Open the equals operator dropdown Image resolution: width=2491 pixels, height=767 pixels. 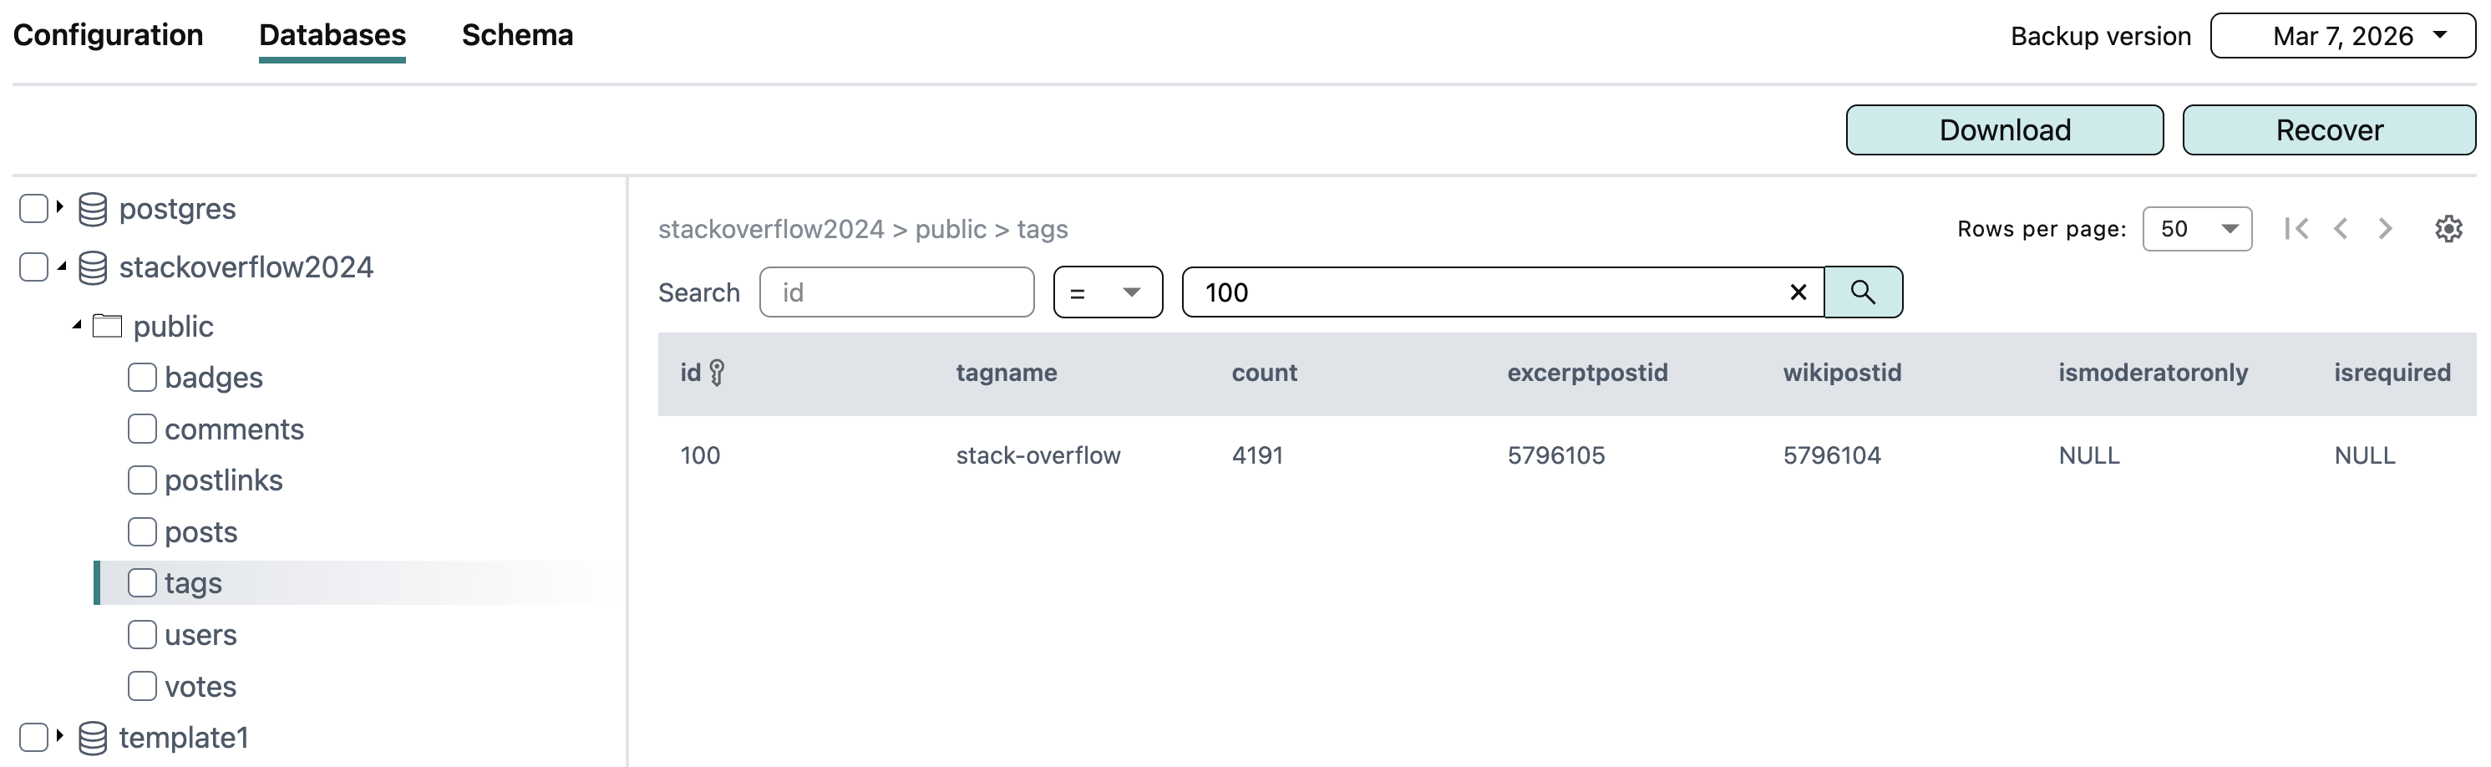coord(1107,292)
